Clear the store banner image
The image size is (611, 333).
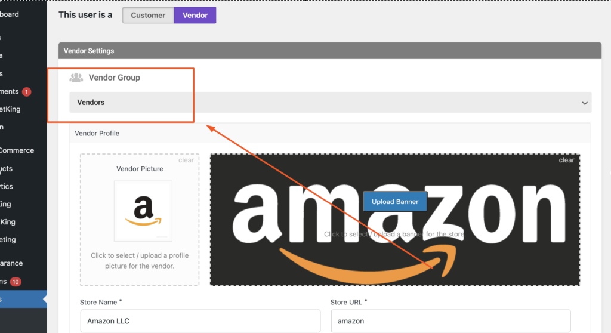(x=566, y=160)
